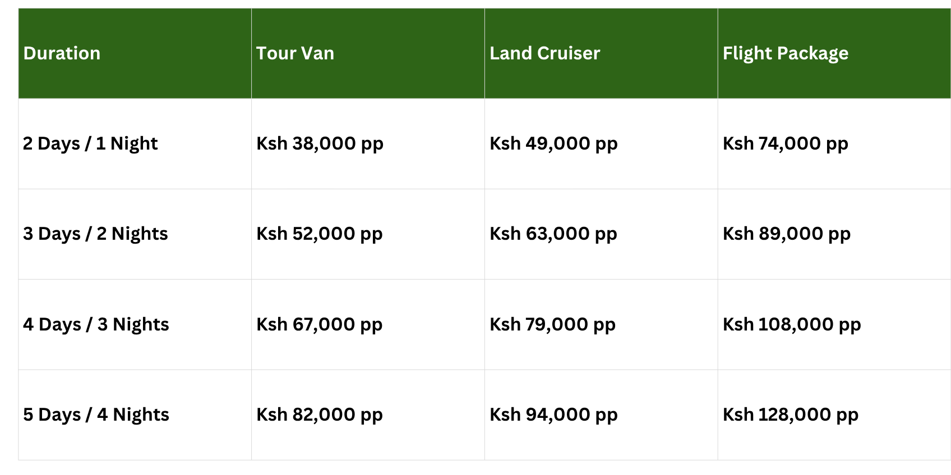Select the Ksh 52,000 pp price cell
The width and height of the screenshot is (951, 475).
coord(319,234)
